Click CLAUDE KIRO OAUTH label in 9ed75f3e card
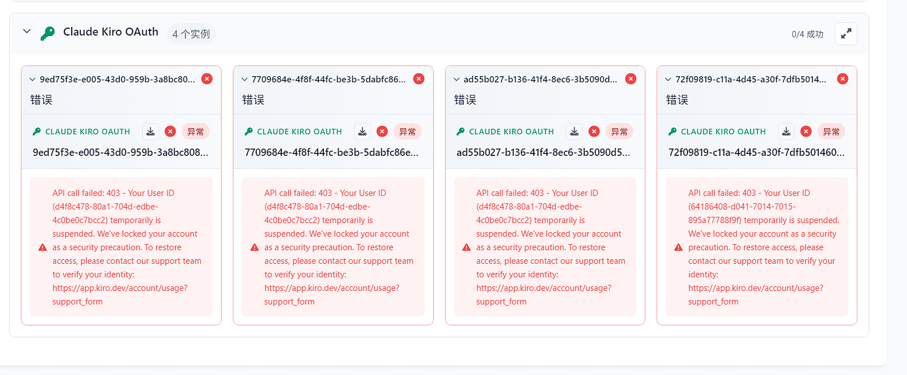Viewport: 907px width, 375px height. pyautogui.click(x=87, y=132)
